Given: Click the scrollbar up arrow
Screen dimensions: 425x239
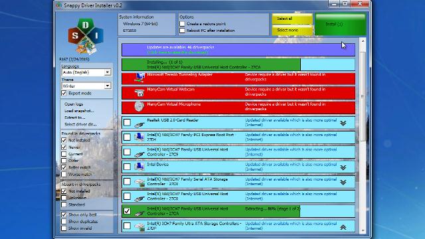Looking at the screenshot, I should tap(363, 41).
